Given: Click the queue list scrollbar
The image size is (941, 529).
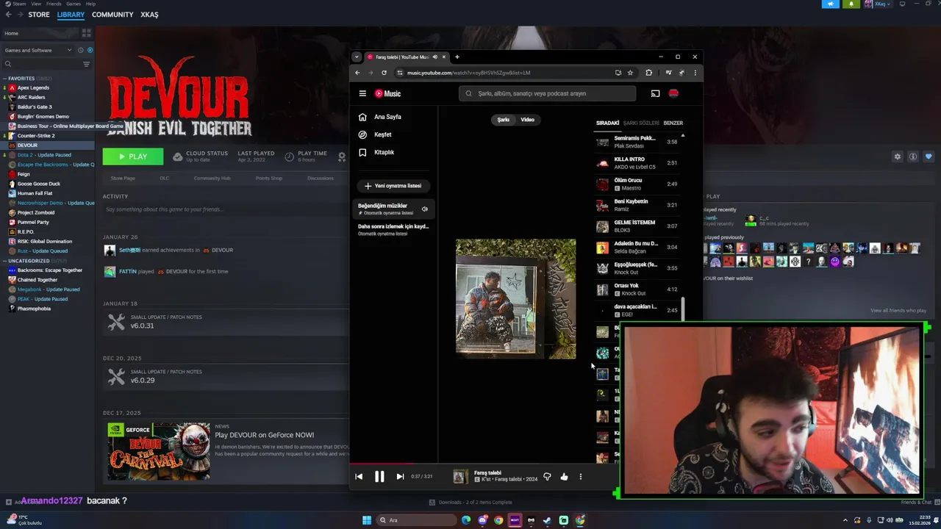Looking at the screenshot, I should [x=683, y=309].
